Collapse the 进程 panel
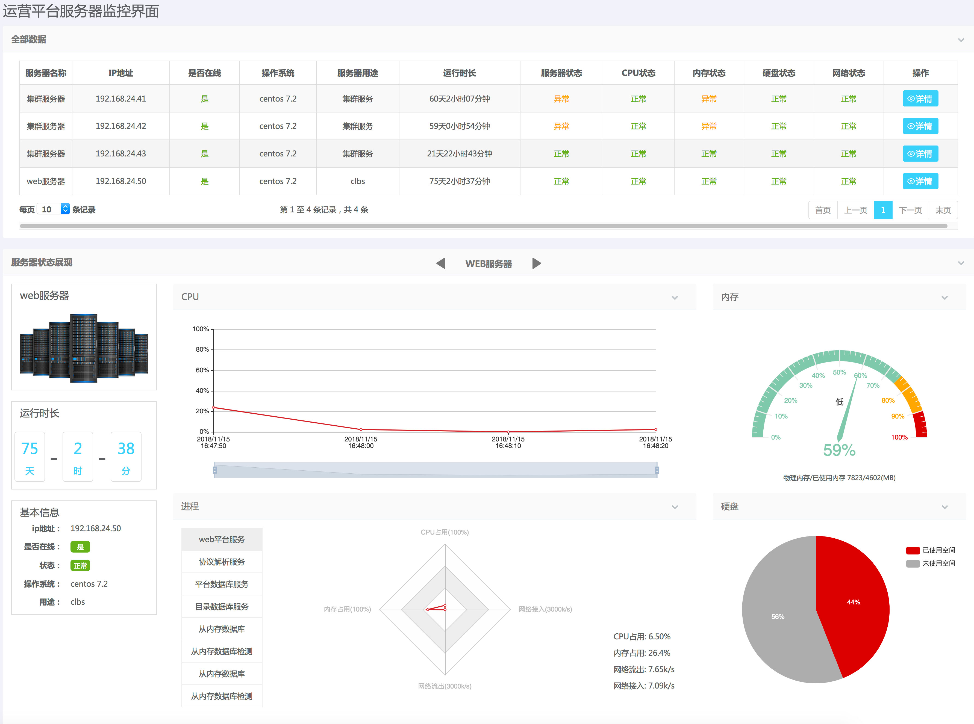This screenshot has width=974, height=724. pyautogui.click(x=675, y=508)
